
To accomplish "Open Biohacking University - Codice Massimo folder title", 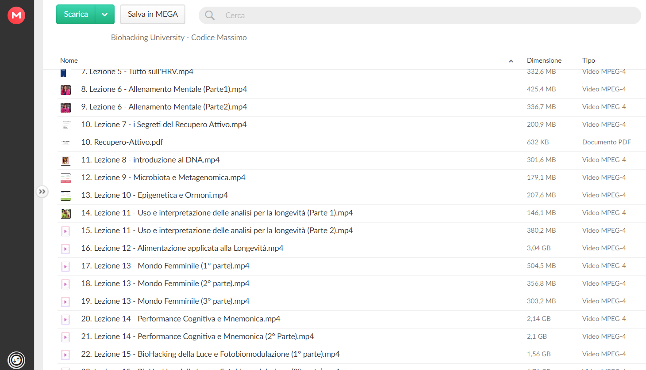I will [179, 38].
